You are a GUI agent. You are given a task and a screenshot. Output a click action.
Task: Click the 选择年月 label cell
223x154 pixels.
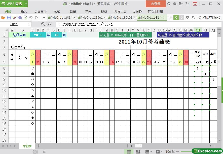(19, 35)
